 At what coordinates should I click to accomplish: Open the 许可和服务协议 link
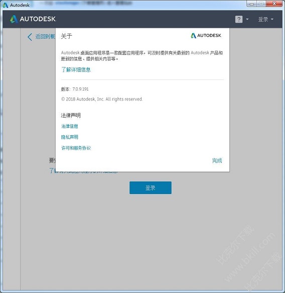[76, 148]
